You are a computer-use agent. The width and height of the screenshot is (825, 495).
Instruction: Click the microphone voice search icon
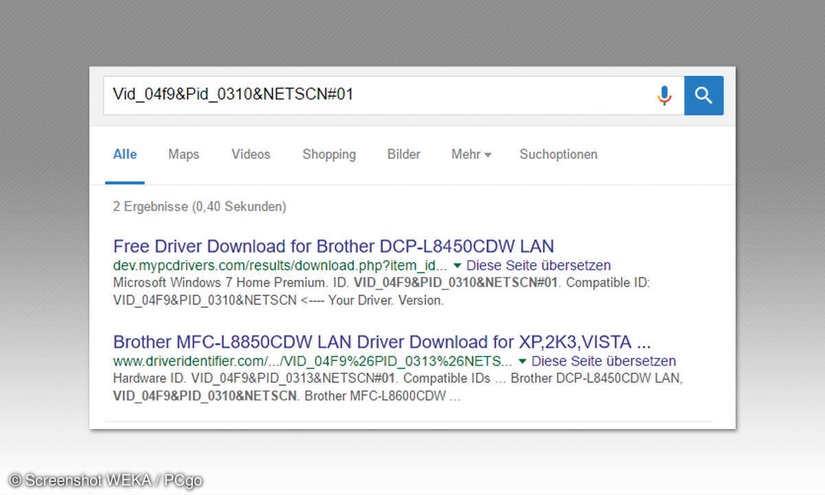coord(664,95)
